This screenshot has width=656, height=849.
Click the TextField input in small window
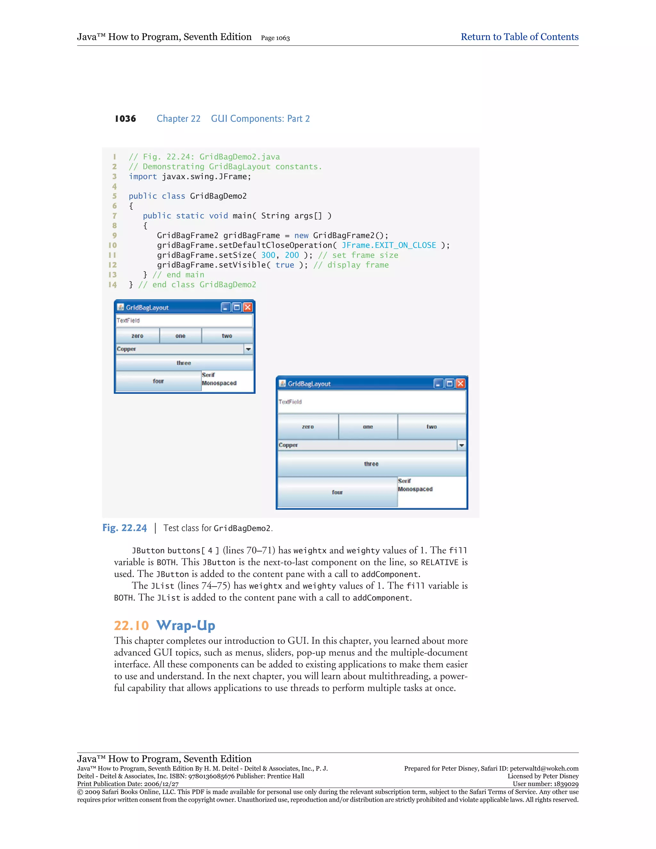click(x=184, y=320)
